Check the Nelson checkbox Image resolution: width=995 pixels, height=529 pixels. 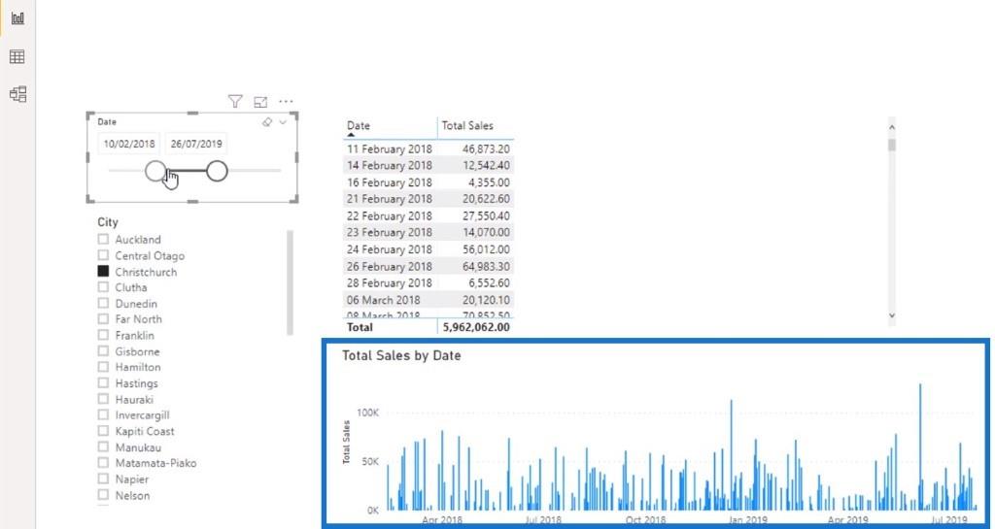pos(103,495)
